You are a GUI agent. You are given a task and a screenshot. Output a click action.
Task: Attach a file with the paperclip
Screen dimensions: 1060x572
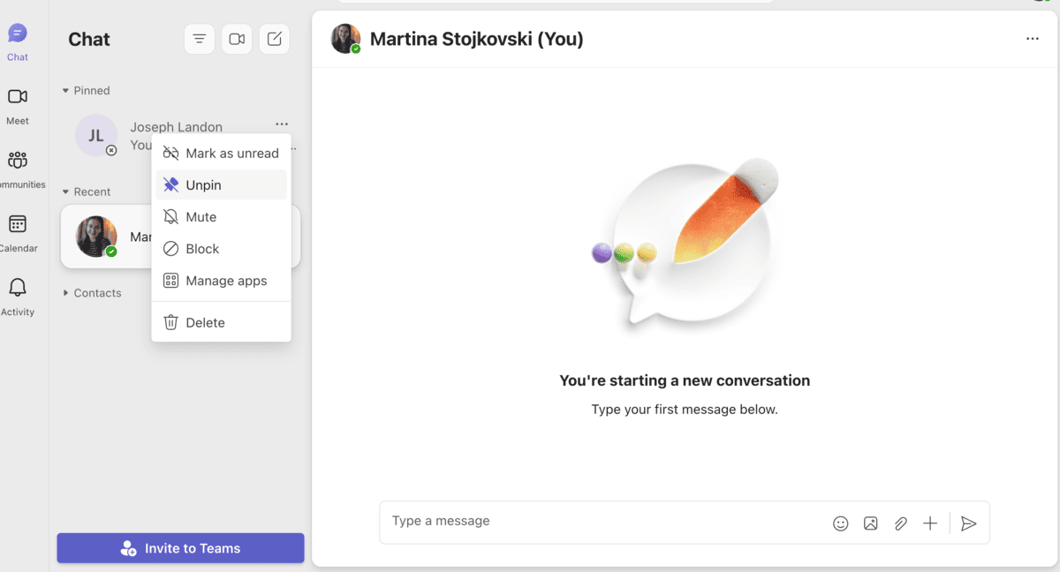pos(900,523)
